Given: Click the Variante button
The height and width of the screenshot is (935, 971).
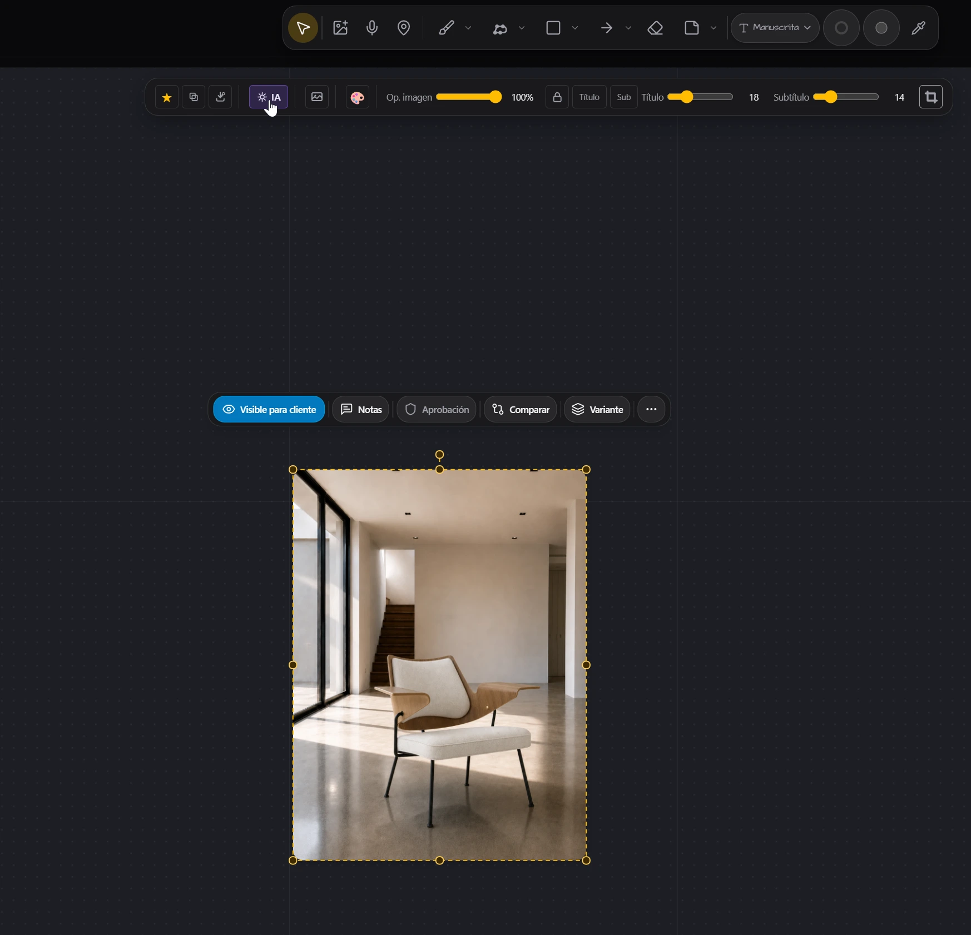Looking at the screenshot, I should (x=597, y=410).
